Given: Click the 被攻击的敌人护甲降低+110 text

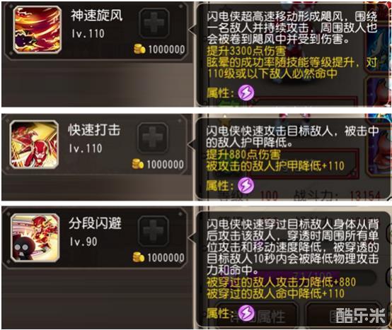Looking at the screenshot, I should tap(275, 166).
